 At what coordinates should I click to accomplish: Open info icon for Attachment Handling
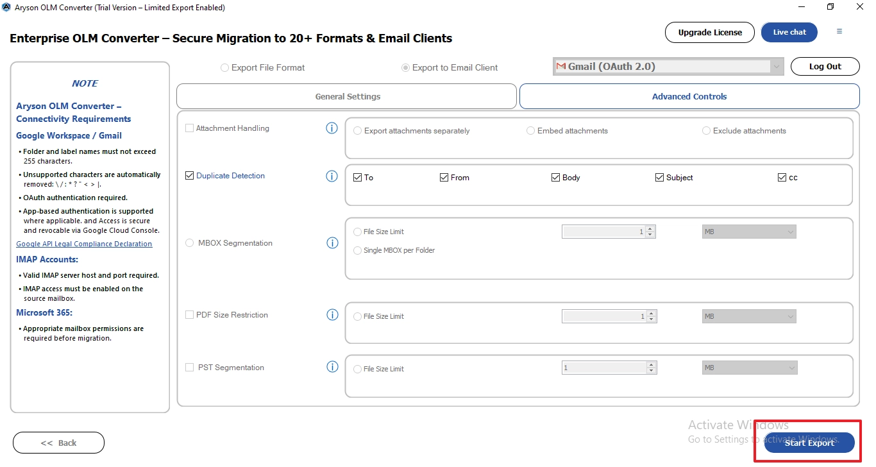coord(332,128)
